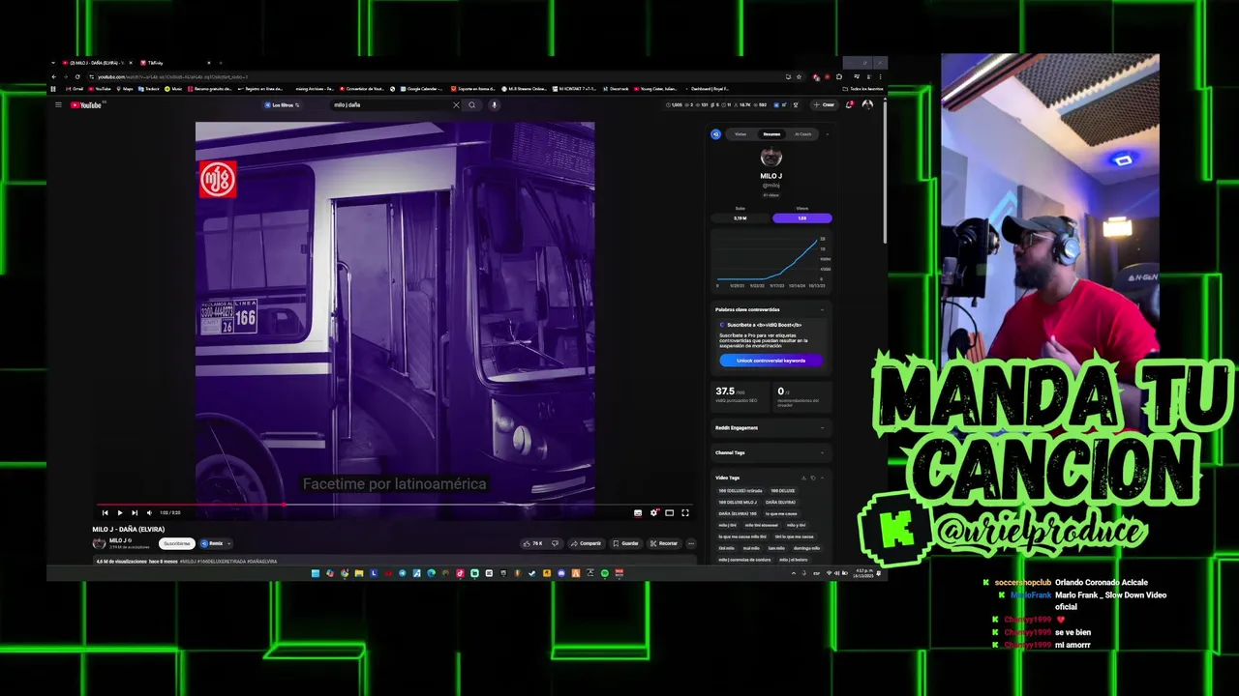Screen dimensions: 1239x696
Task: Click the Los filtros chip near search
Action: point(282,104)
